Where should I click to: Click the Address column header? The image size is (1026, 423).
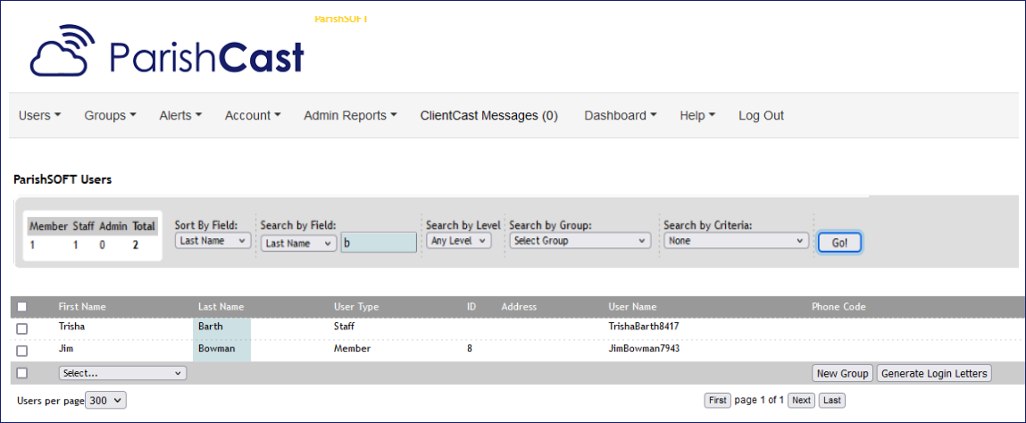click(x=519, y=307)
